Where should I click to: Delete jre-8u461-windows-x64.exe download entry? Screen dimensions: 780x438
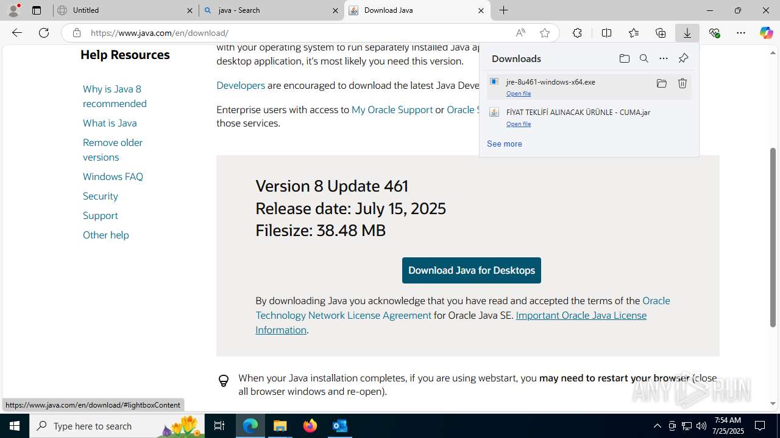click(682, 83)
